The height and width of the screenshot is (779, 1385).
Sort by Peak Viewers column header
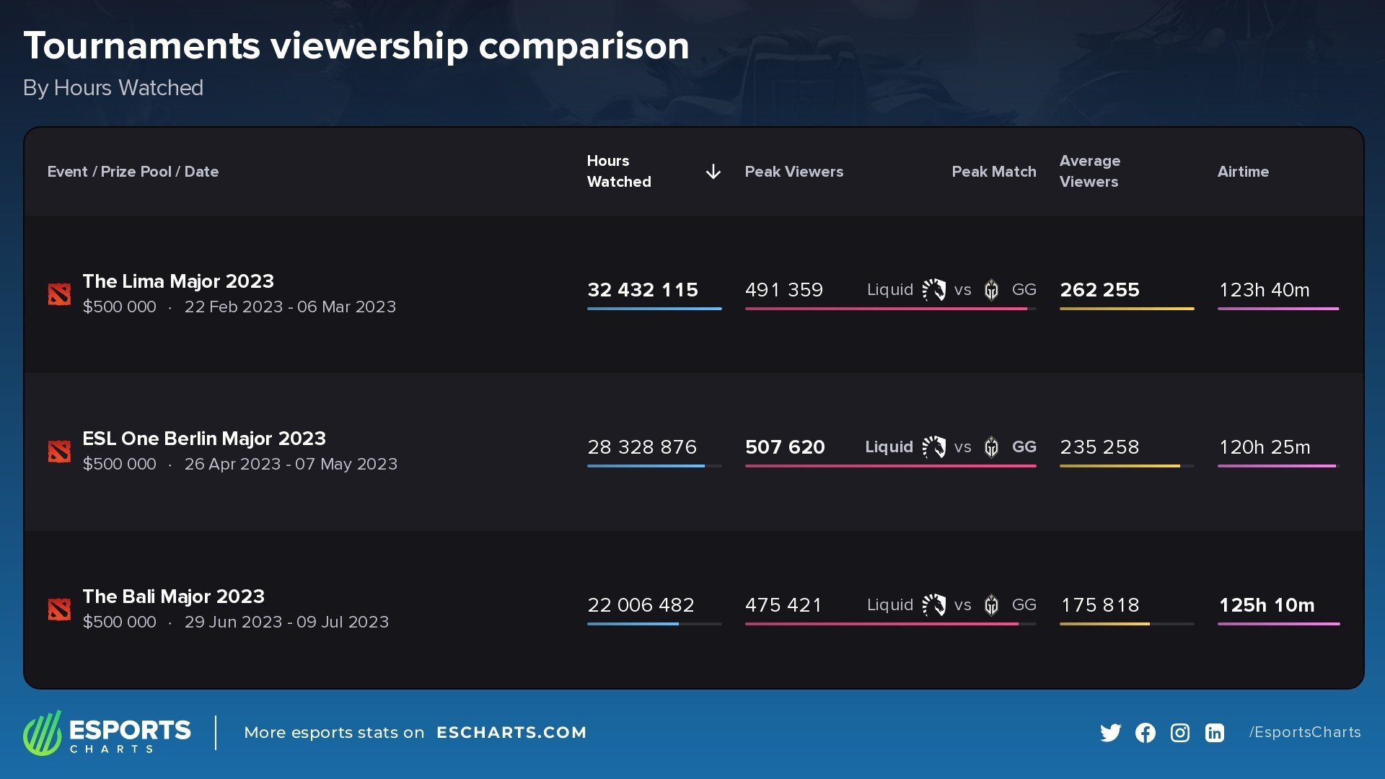pos(793,172)
